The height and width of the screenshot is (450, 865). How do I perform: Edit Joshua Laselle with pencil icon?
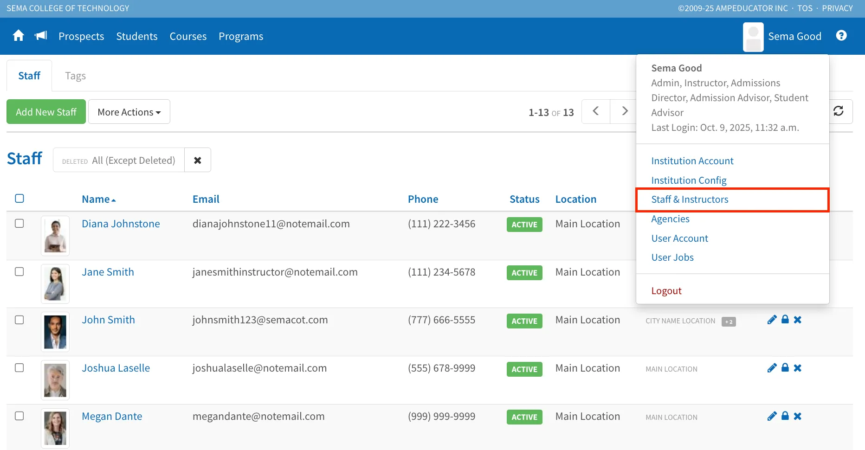(772, 368)
